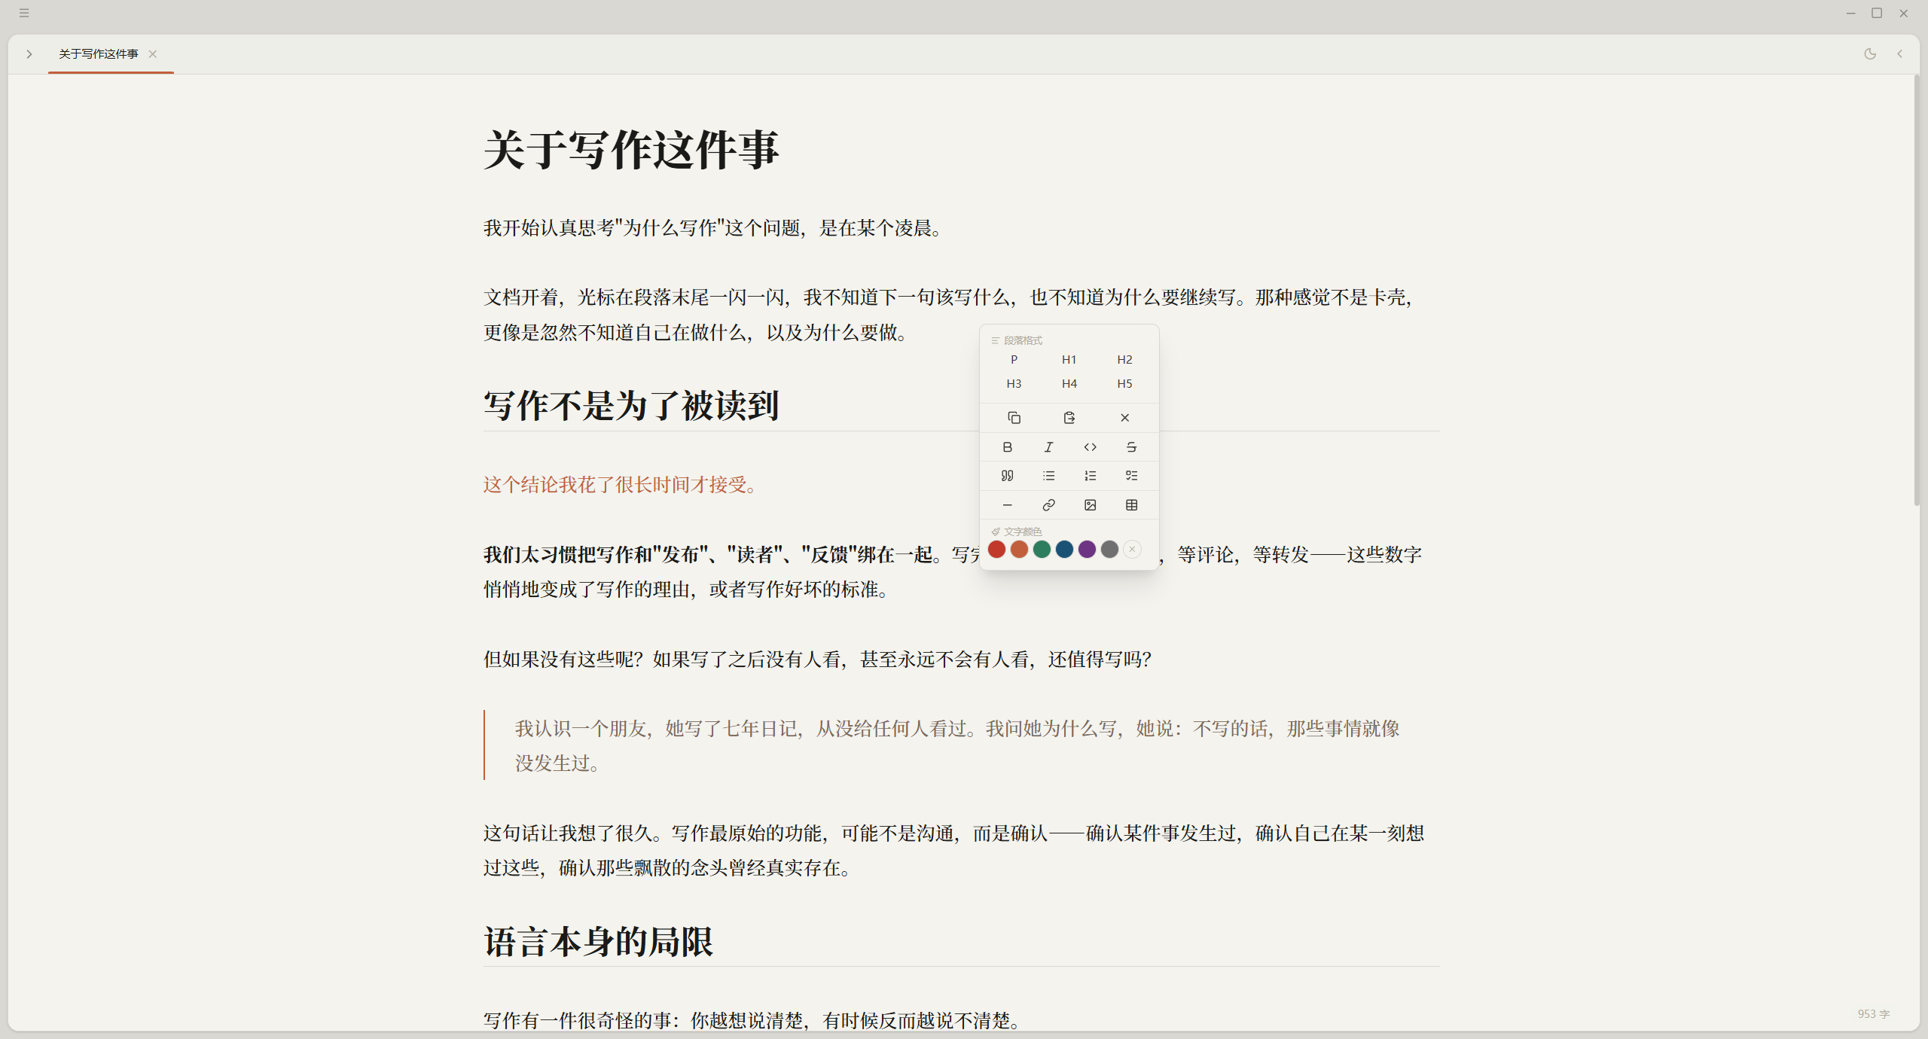1928x1039 pixels.
Task: Apply italic formatting
Action: [x=1048, y=447]
